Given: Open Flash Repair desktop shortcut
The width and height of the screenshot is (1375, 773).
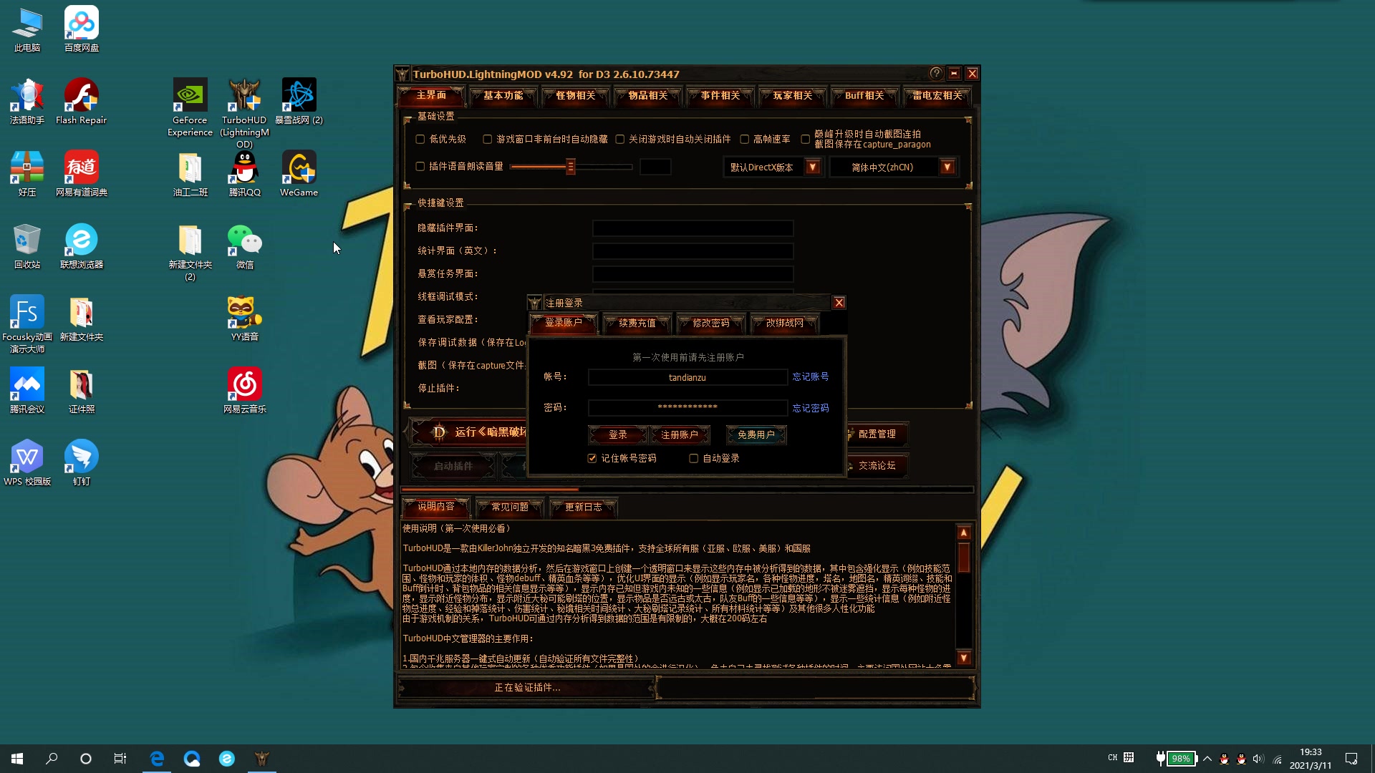Looking at the screenshot, I should 82,102.
